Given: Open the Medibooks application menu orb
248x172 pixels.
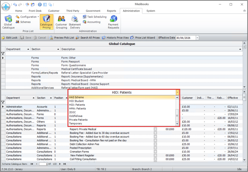Looking at the screenshot, I should [6, 7].
